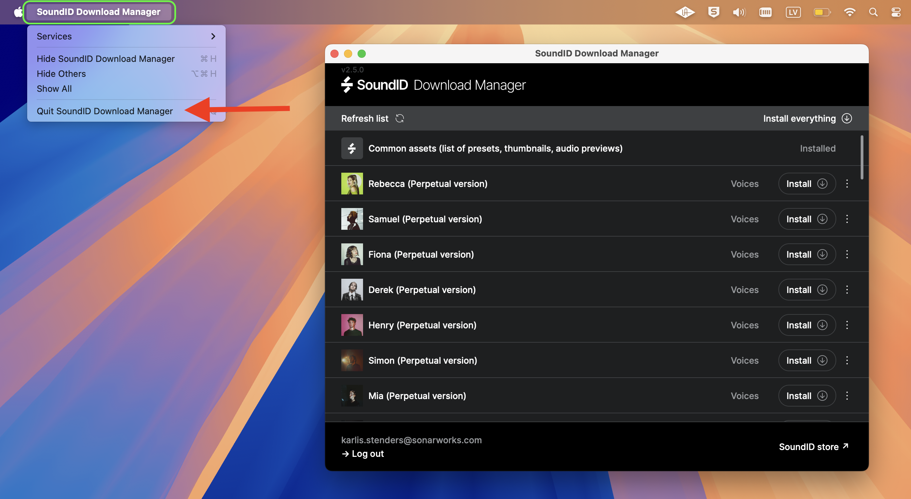911x499 pixels.
Task: Open more options for Samuel
Action: point(847,219)
